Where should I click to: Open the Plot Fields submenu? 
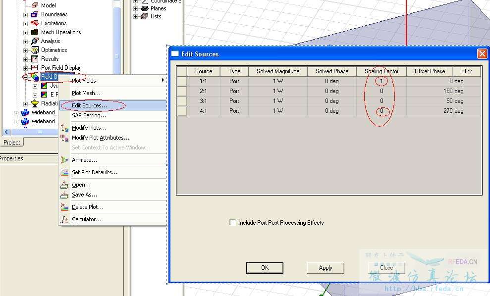[113, 81]
